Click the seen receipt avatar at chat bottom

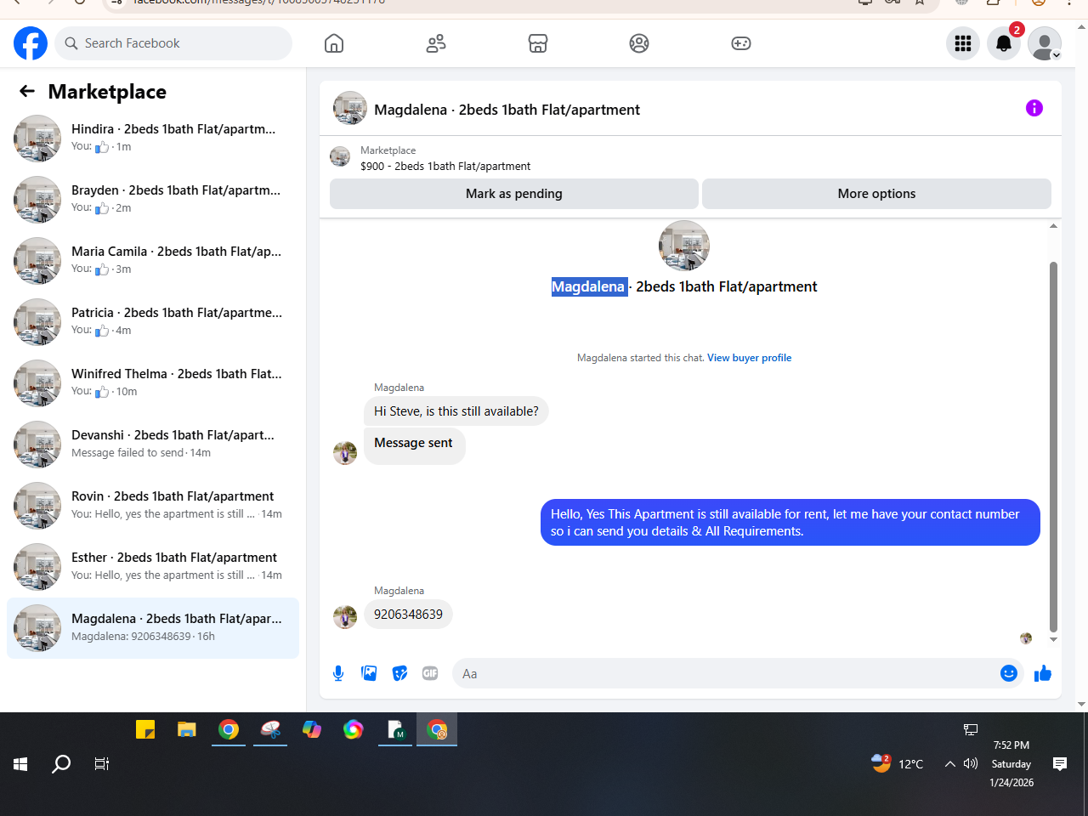point(1026,638)
